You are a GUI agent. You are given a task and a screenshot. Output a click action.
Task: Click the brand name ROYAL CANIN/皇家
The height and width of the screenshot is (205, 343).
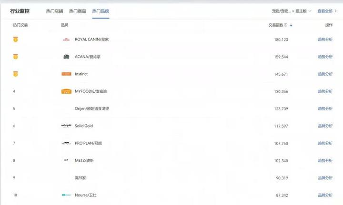pos(91,39)
